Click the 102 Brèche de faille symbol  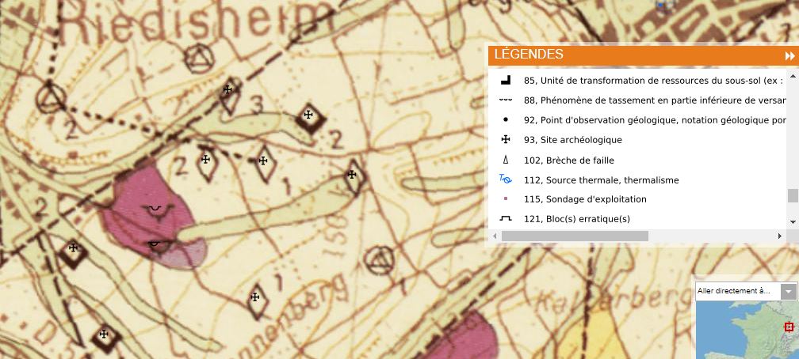tap(505, 161)
